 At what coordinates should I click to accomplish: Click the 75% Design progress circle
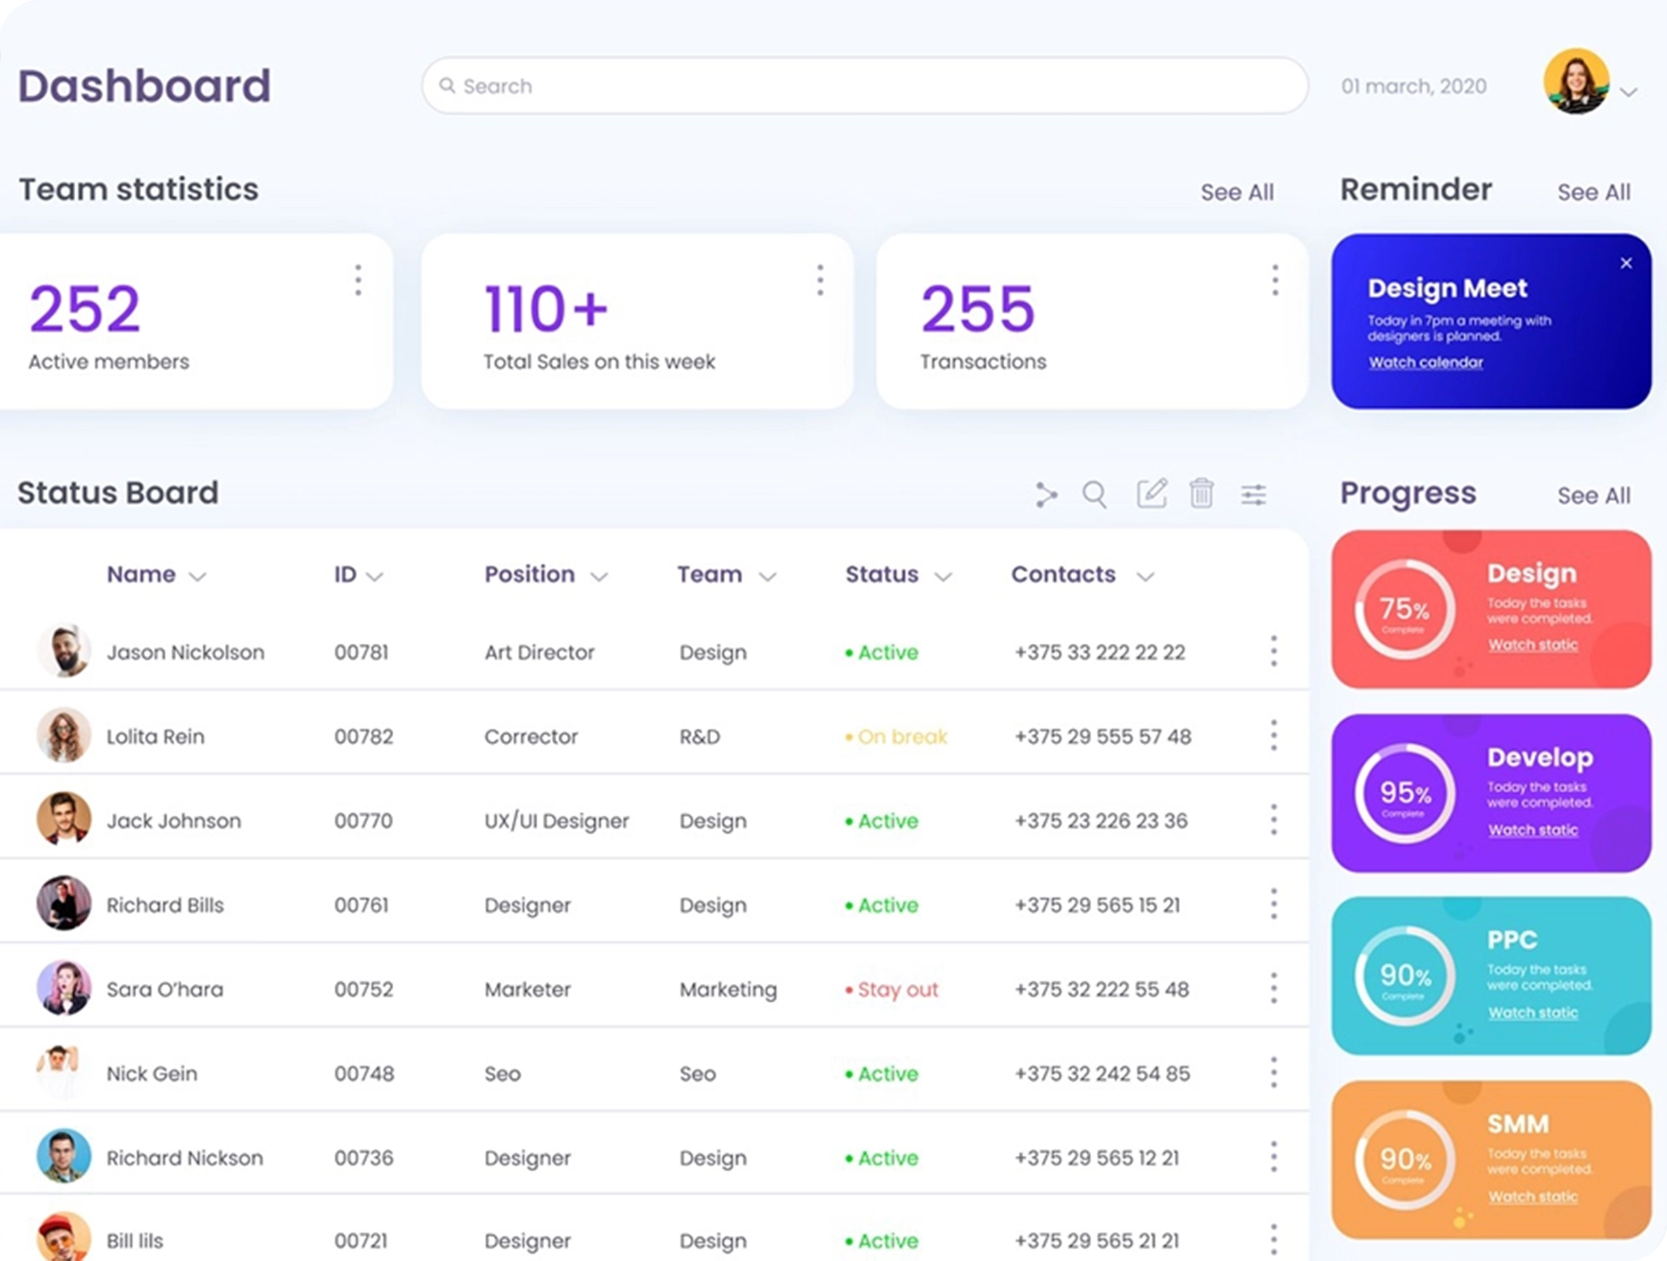[x=1404, y=610]
